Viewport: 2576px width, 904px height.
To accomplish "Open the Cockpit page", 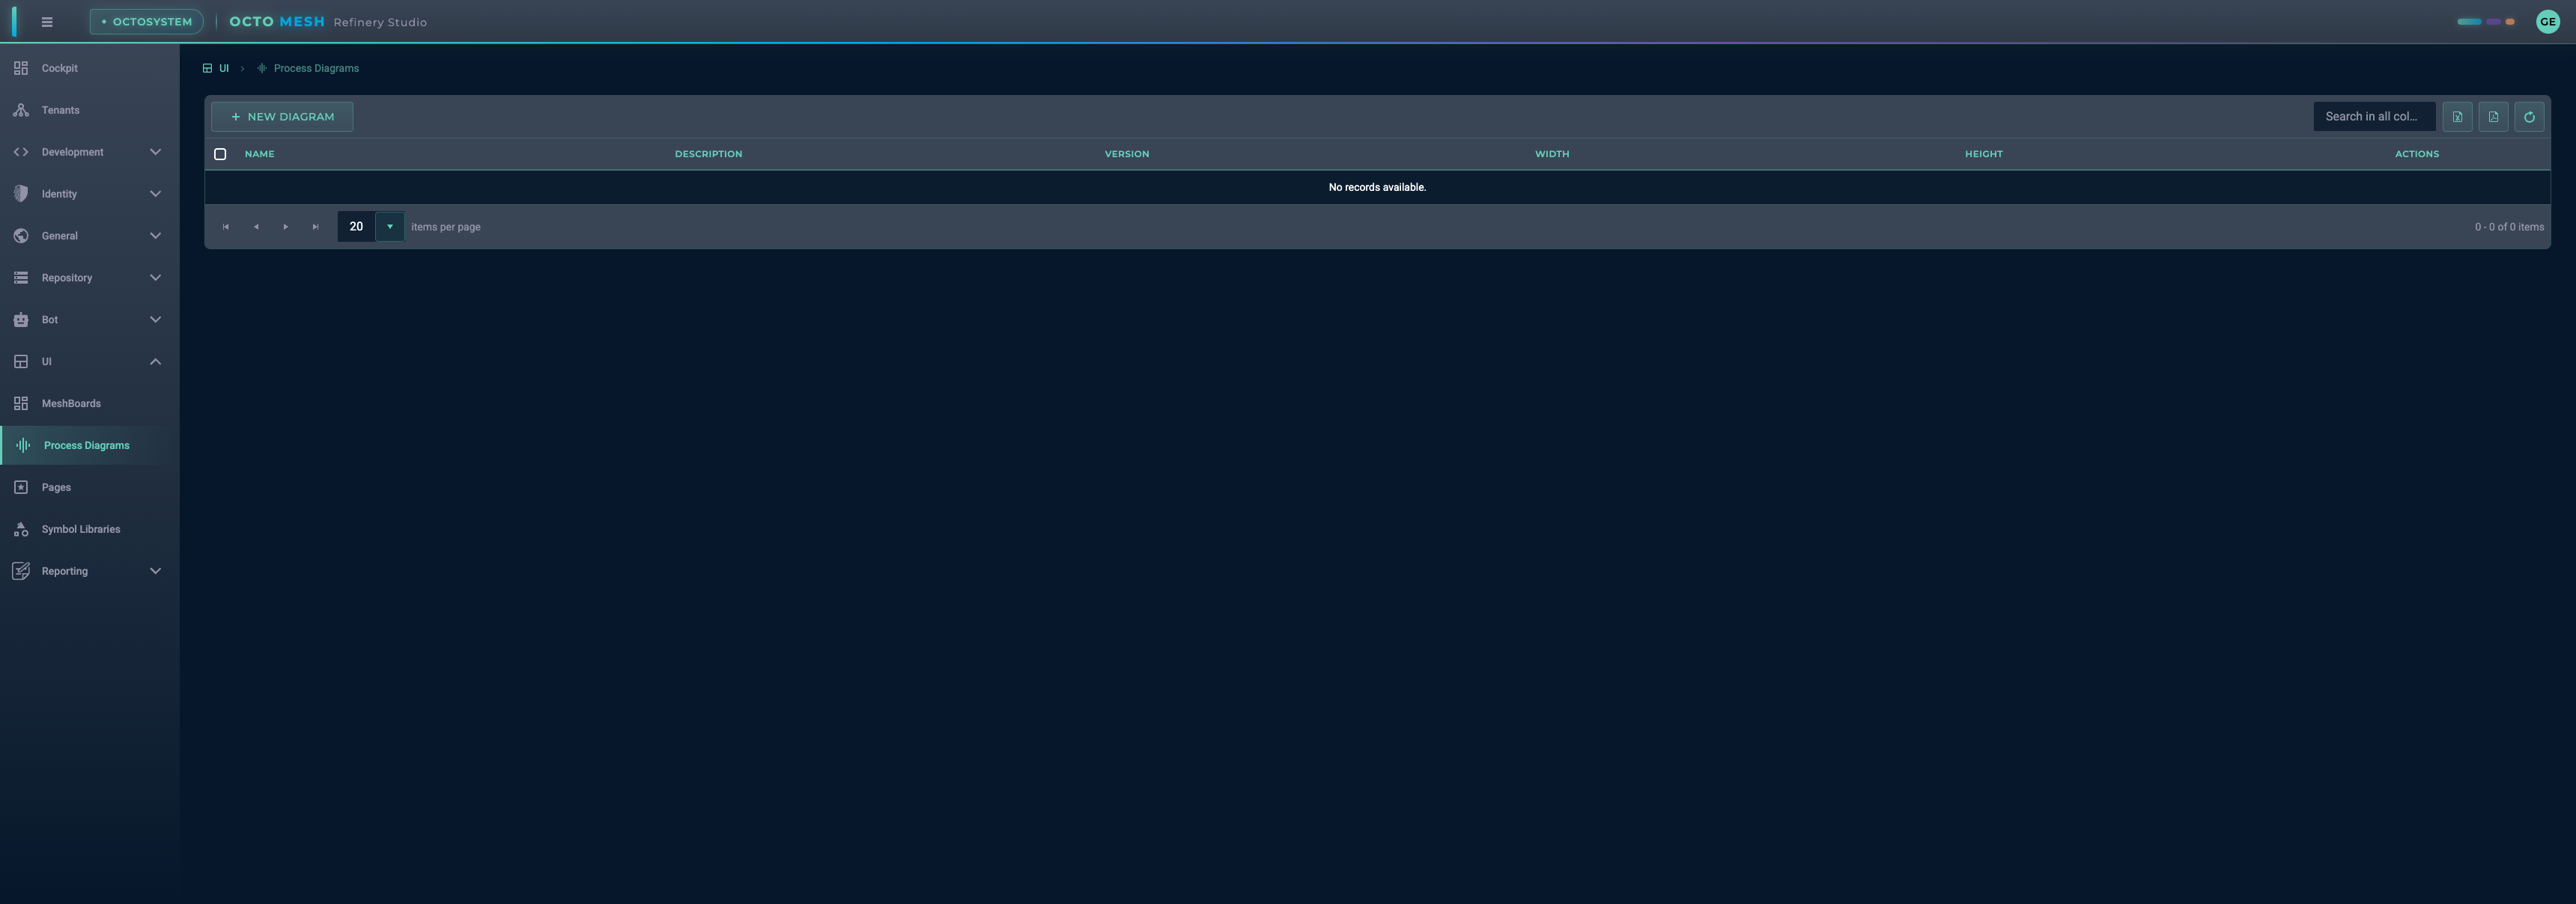I will 59,68.
